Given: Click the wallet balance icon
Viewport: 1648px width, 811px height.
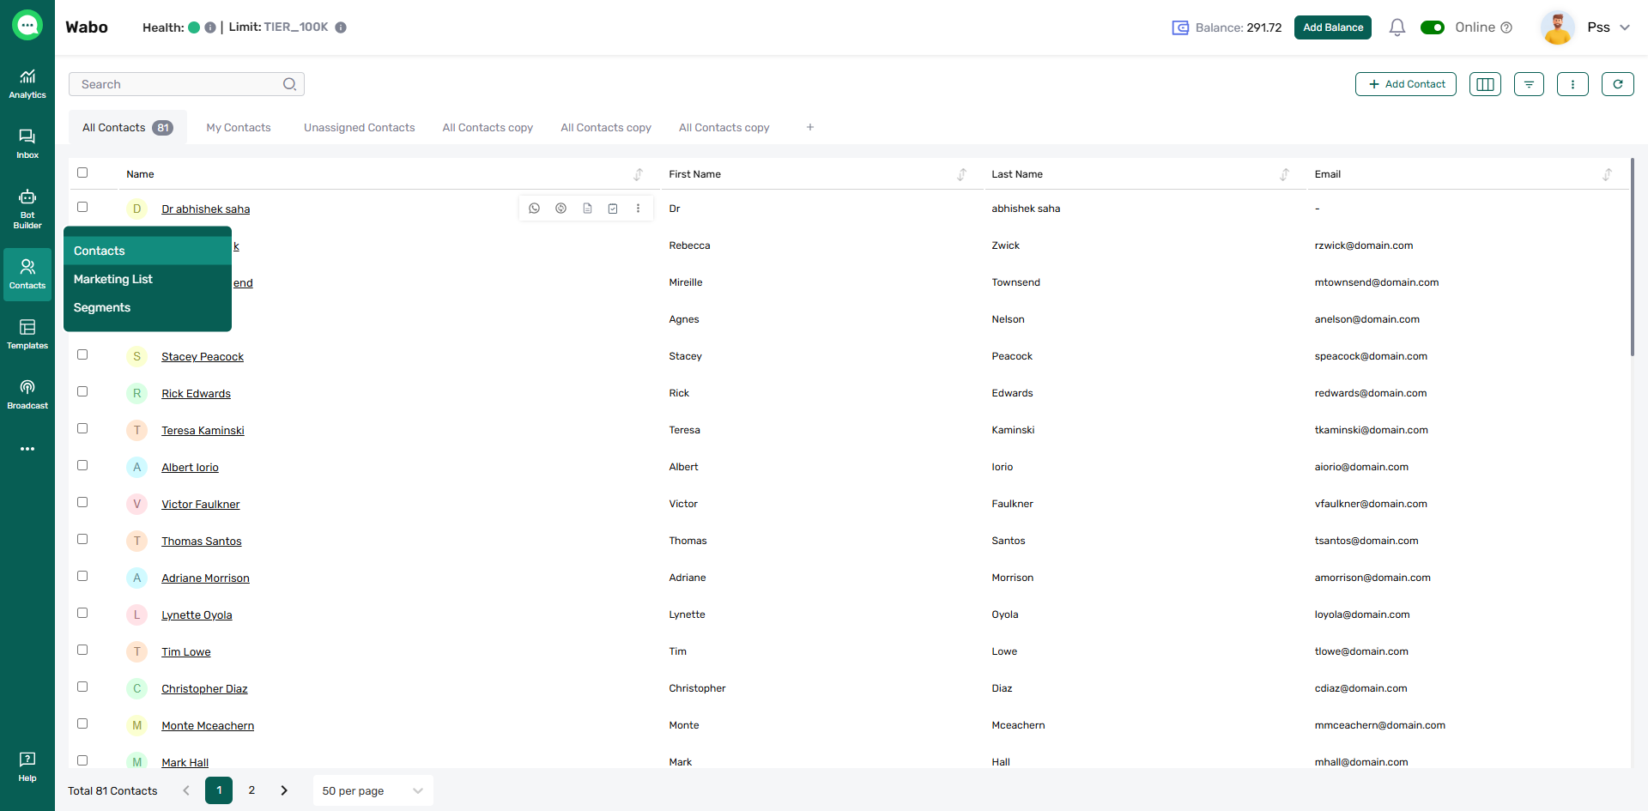Looking at the screenshot, I should point(1180,27).
